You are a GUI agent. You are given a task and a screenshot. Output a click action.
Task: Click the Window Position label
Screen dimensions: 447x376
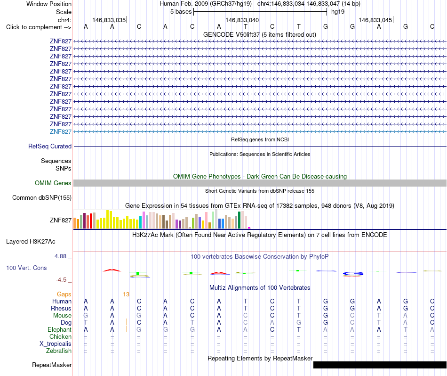(49, 4)
